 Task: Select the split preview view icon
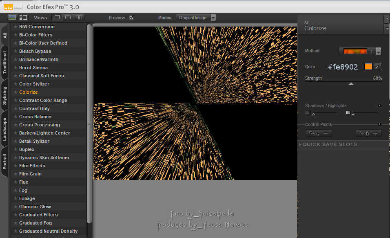[68, 18]
